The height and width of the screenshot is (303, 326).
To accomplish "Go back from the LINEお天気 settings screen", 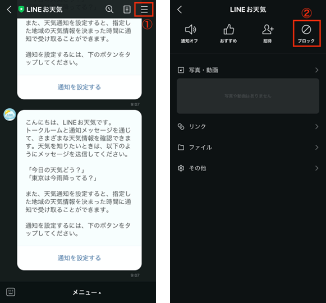I will [180, 10].
